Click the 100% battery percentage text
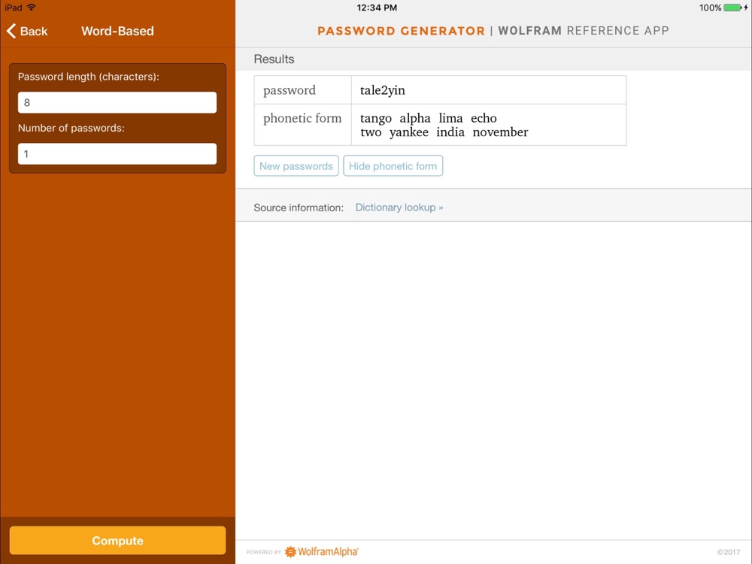This screenshot has height=564, width=752. point(710,8)
